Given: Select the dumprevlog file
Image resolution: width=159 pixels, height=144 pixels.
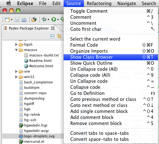Looking at the screenshot, I should click(x=34, y=98).
